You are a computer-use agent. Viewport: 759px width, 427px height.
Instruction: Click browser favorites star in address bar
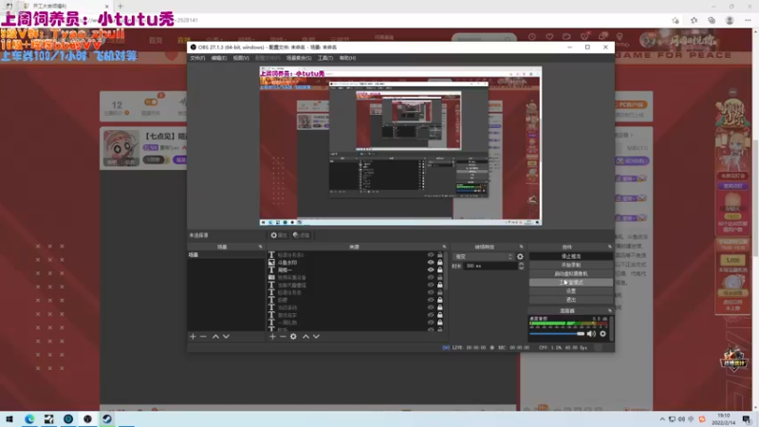pos(676,20)
